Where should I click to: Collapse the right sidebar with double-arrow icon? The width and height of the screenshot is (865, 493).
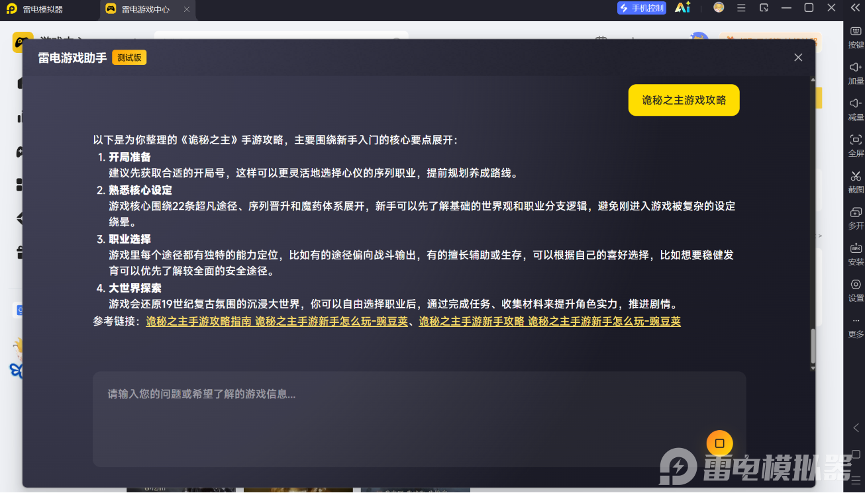pos(855,8)
